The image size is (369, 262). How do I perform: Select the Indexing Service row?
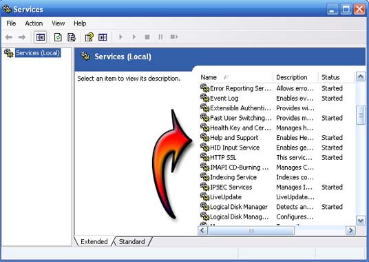click(277, 177)
